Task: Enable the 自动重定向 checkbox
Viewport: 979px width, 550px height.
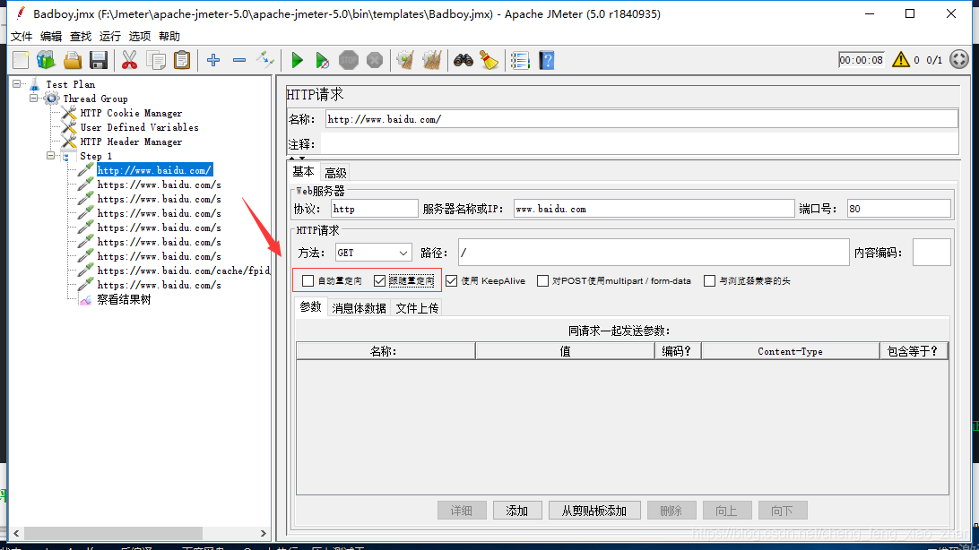Action: (x=308, y=281)
